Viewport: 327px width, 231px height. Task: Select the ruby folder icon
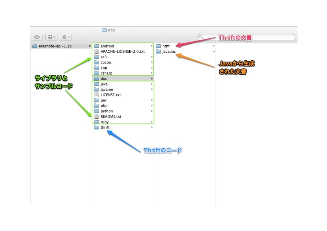[x=96, y=122]
